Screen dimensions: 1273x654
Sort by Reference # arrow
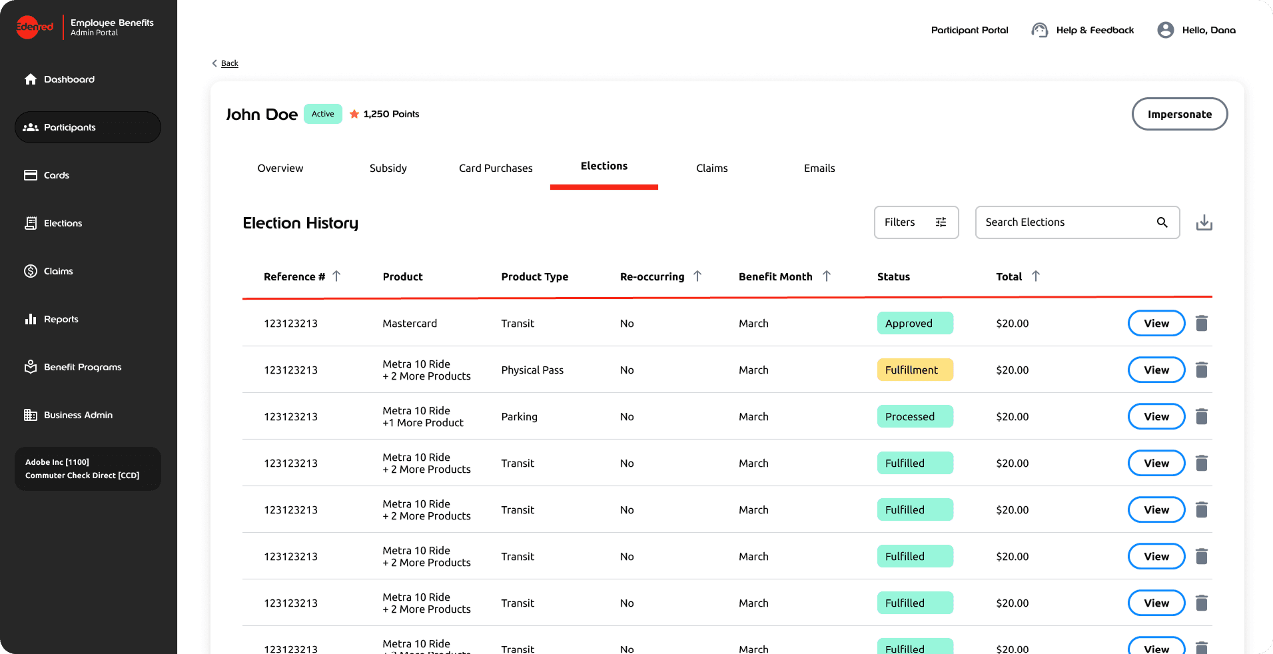point(336,276)
